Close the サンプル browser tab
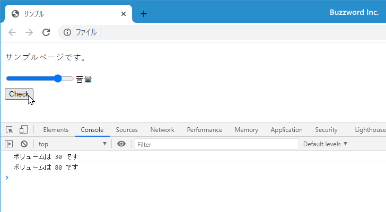The image size is (386, 212). pyautogui.click(x=124, y=14)
